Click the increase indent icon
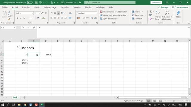Viewport: 191px width, 107px height. click(x=66, y=18)
